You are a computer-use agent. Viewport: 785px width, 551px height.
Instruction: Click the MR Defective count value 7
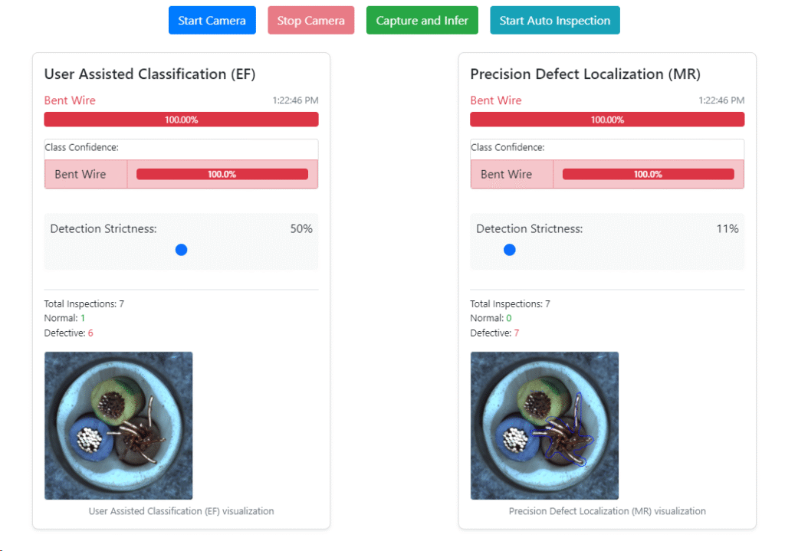517,333
